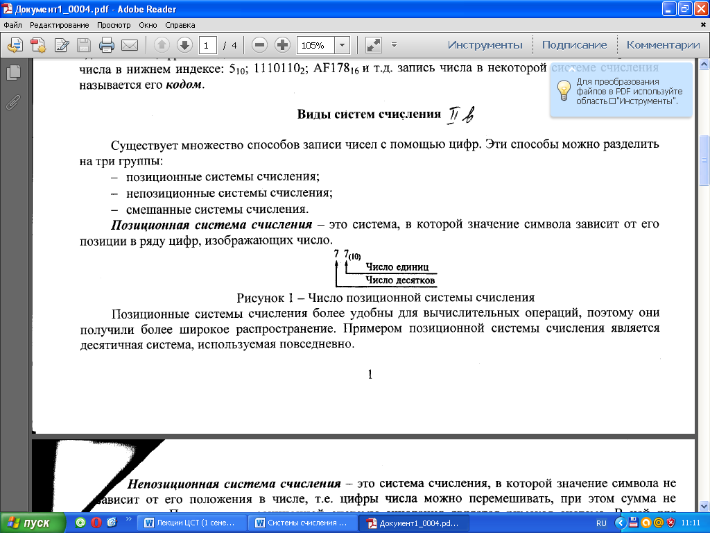Click the vertical scrollbar down arrow
Screen dimensions: 710x533
(x=704, y=506)
